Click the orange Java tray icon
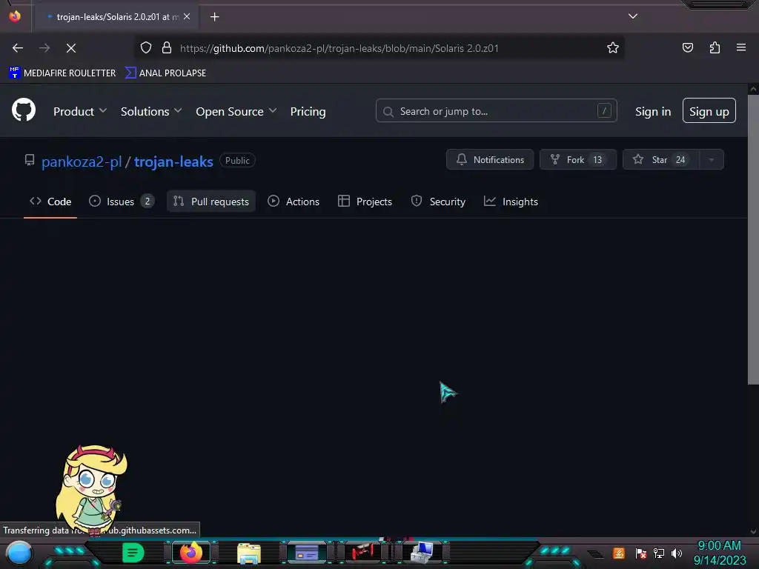This screenshot has height=569, width=759. [618, 553]
